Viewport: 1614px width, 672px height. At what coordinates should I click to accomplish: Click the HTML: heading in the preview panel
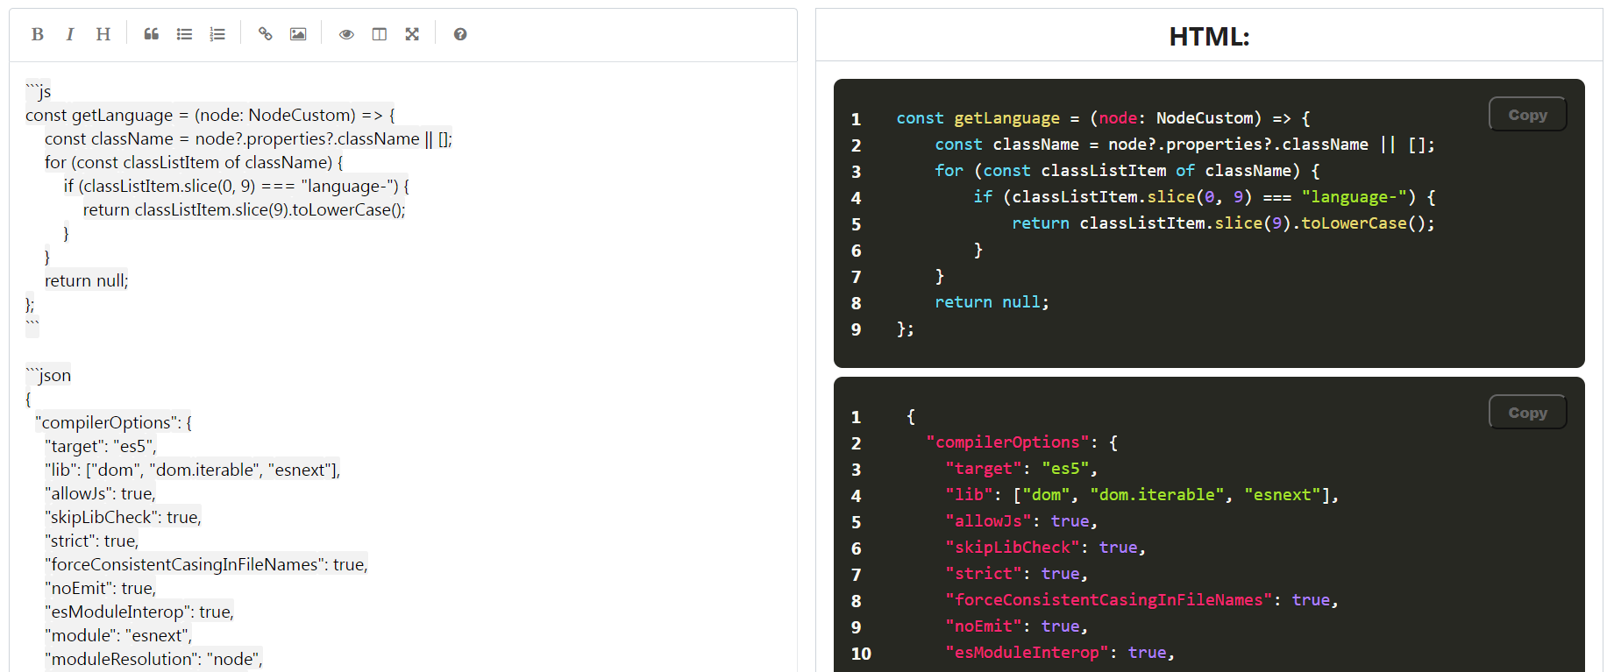click(1208, 37)
